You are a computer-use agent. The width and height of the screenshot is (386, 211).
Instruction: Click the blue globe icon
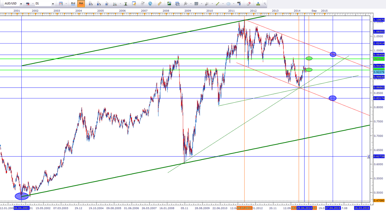pos(150,4)
